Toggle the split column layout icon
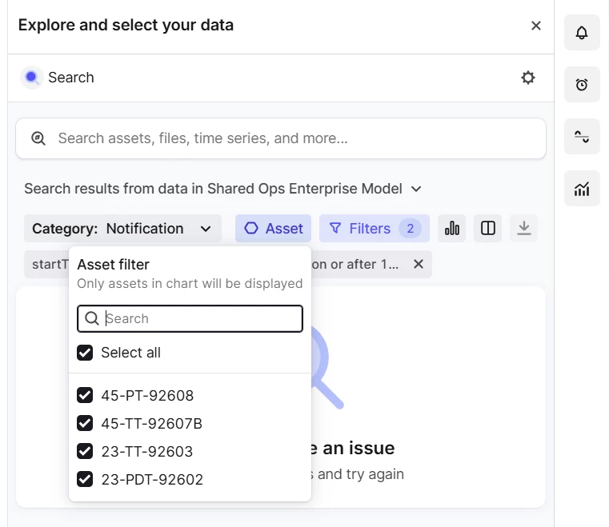This screenshot has height=527, width=609. [x=488, y=228]
